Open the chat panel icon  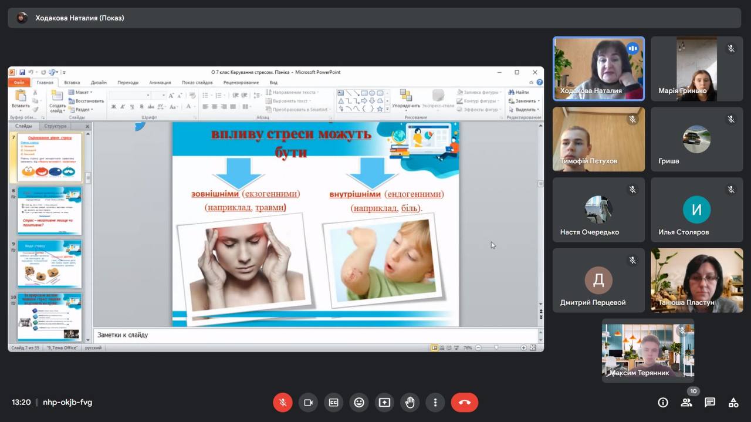coord(709,402)
